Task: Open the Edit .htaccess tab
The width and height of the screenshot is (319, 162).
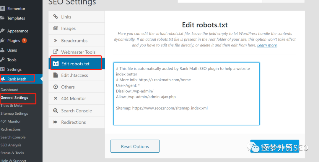Action: click(77, 75)
